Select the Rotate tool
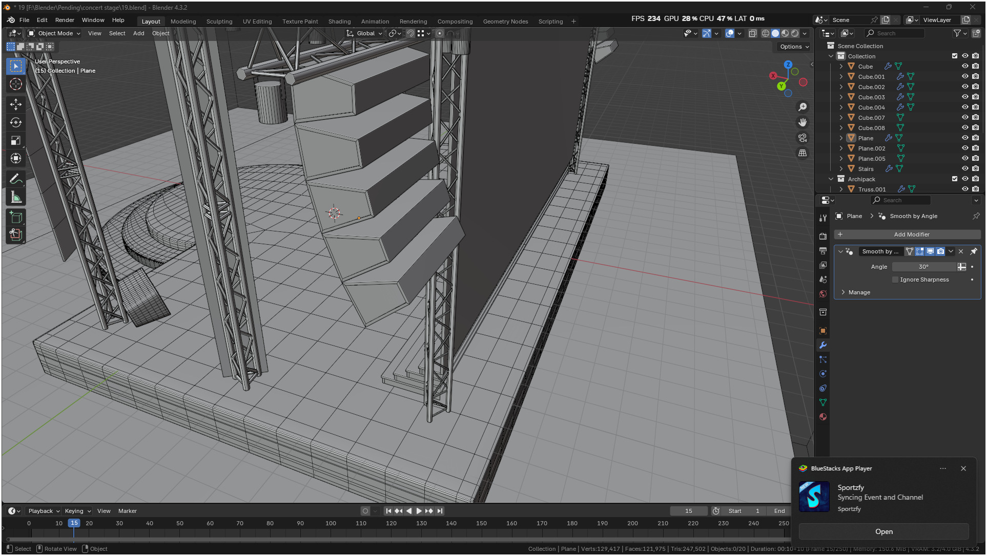This screenshot has width=987, height=556. (x=16, y=122)
